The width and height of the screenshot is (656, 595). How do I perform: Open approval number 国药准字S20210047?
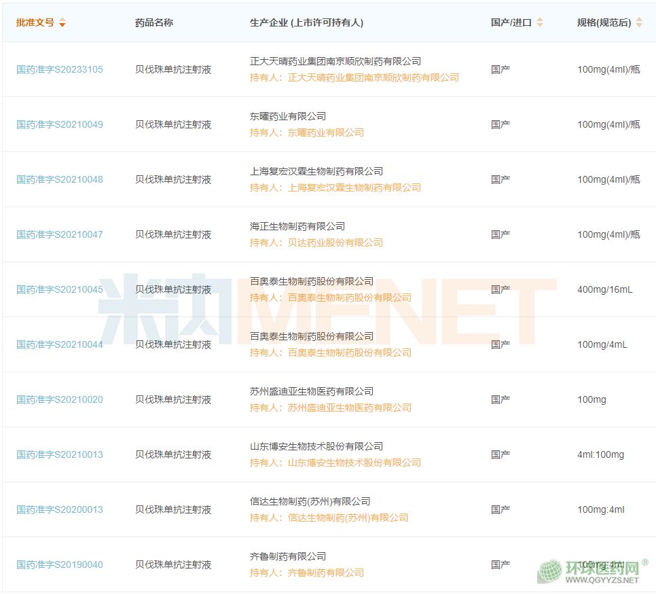[x=60, y=234]
